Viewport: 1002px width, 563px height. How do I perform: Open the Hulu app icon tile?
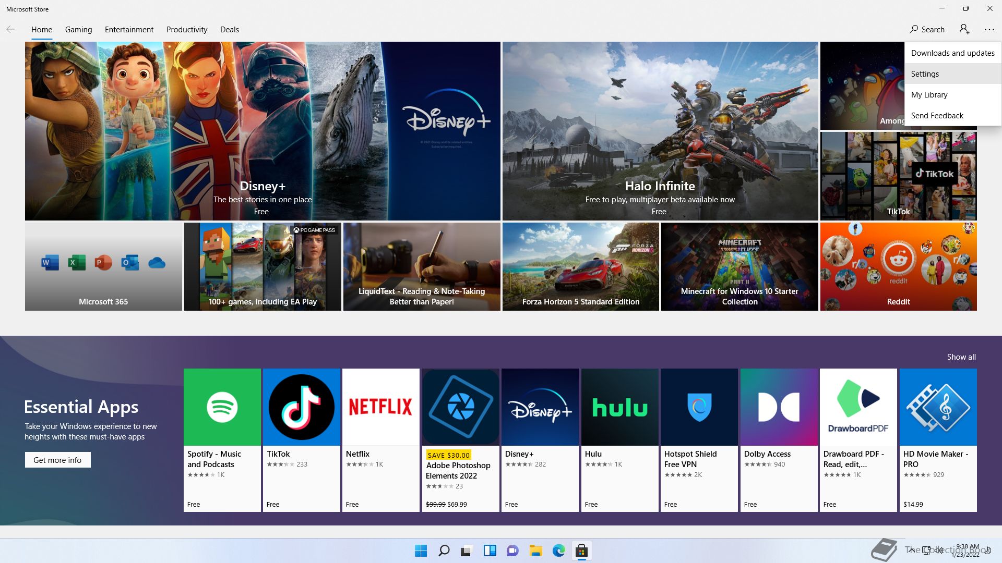(x=620, y=407)
